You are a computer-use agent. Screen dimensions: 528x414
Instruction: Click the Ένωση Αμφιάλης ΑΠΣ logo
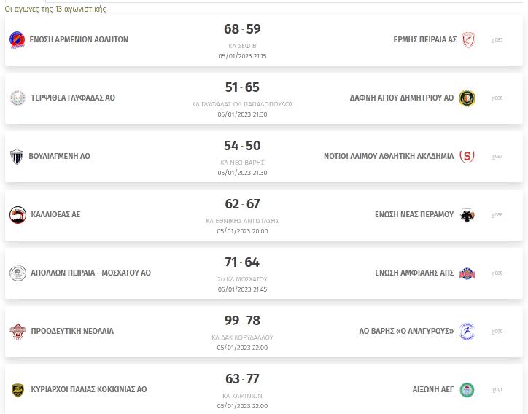click(x=467, y=273)
